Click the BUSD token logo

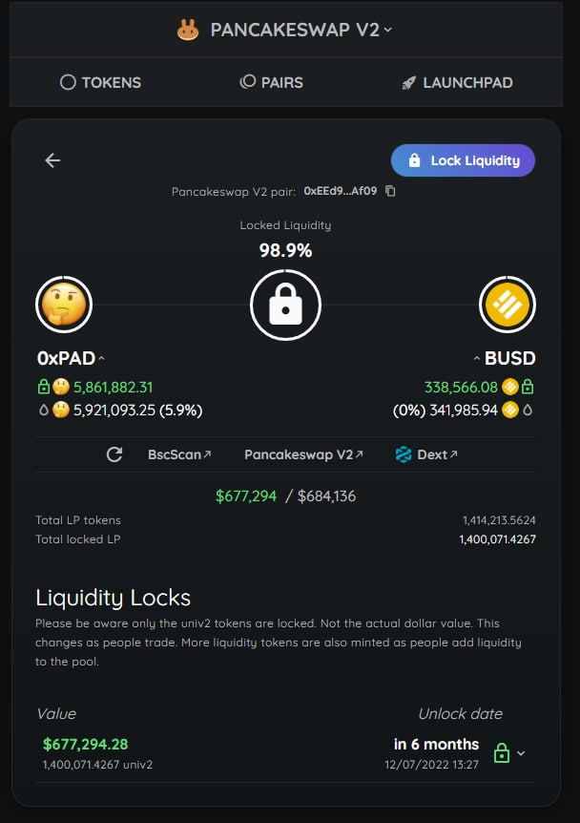(x=507, y=305)
